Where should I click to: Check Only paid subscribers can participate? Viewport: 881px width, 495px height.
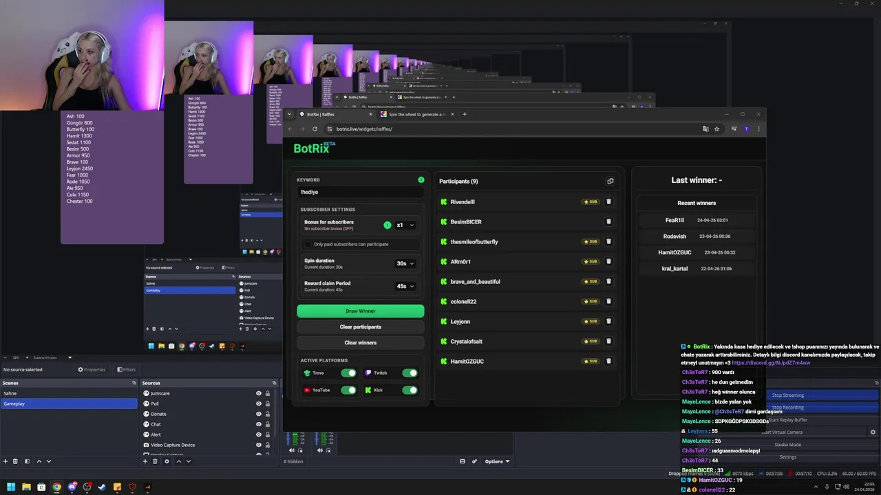coord(308,244)
